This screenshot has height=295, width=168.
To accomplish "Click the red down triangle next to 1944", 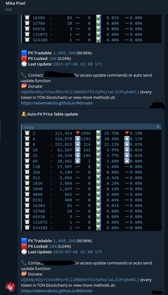I will click(x=78, y=133).
